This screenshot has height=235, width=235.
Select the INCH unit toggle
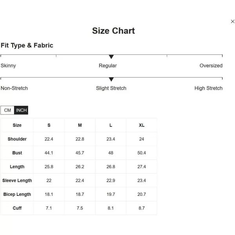click(21, 110)
